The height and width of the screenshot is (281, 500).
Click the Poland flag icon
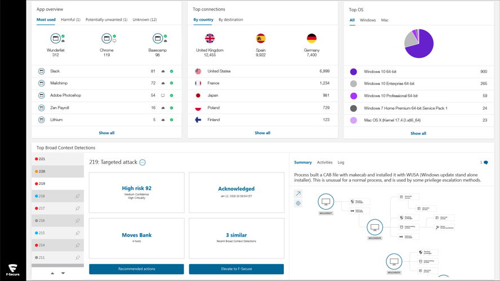pos(198,108)
